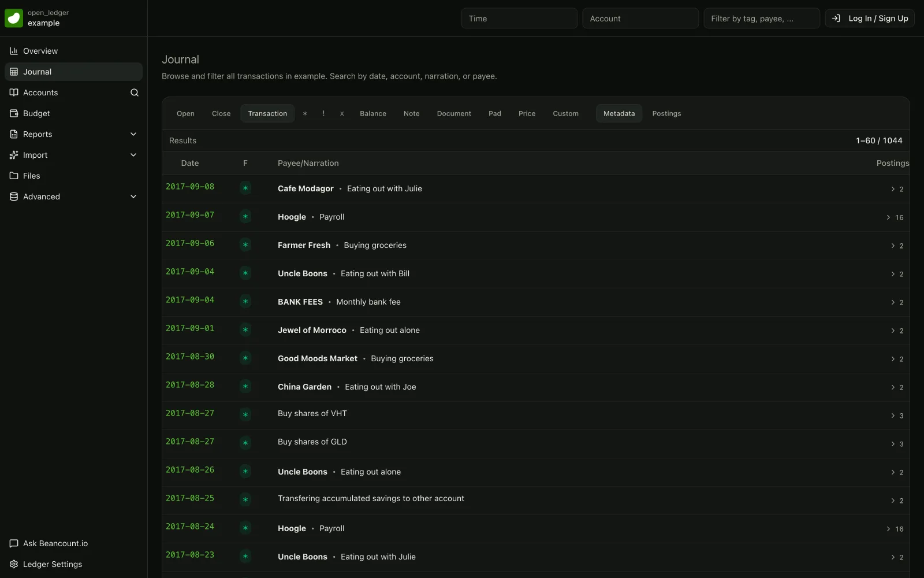This screenshot has height=578, width=924.
Task: Open Ask Beancount.io link
Action: [73, 543]
